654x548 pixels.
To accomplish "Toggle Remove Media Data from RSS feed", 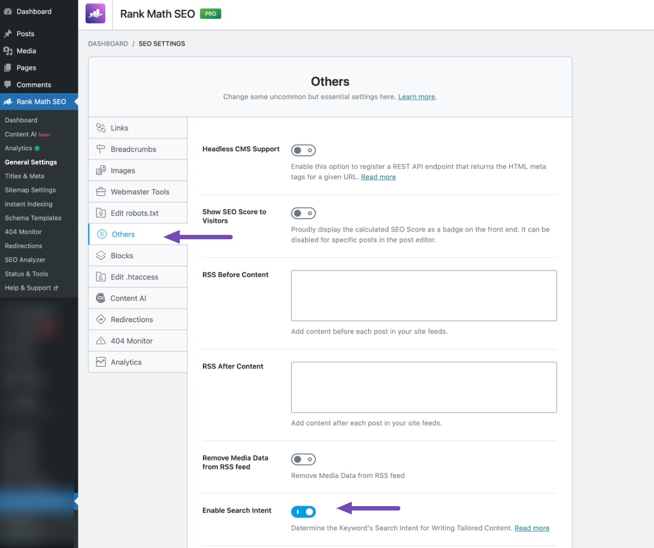I will click(x=303, y=459).
